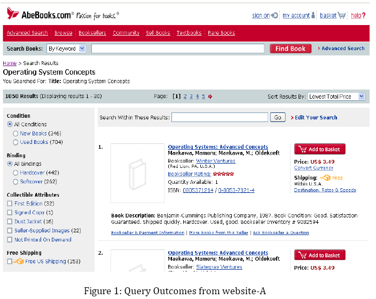Click the Convert Currency link

click(314, 168)
